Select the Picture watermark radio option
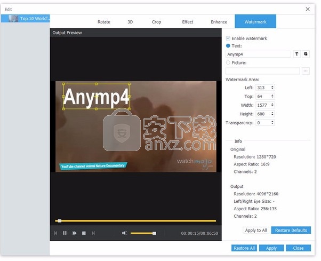 pyautogui.click(x=228, y=62)
